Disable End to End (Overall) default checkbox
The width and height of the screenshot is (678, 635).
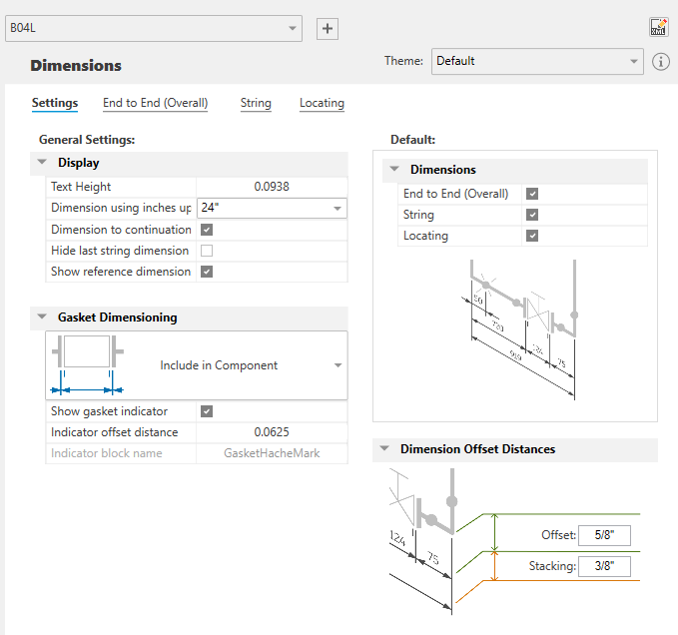(x=532, y=194)
